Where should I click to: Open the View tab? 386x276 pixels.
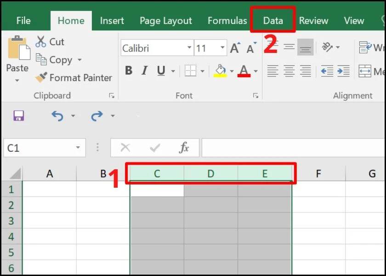[354, 21]
